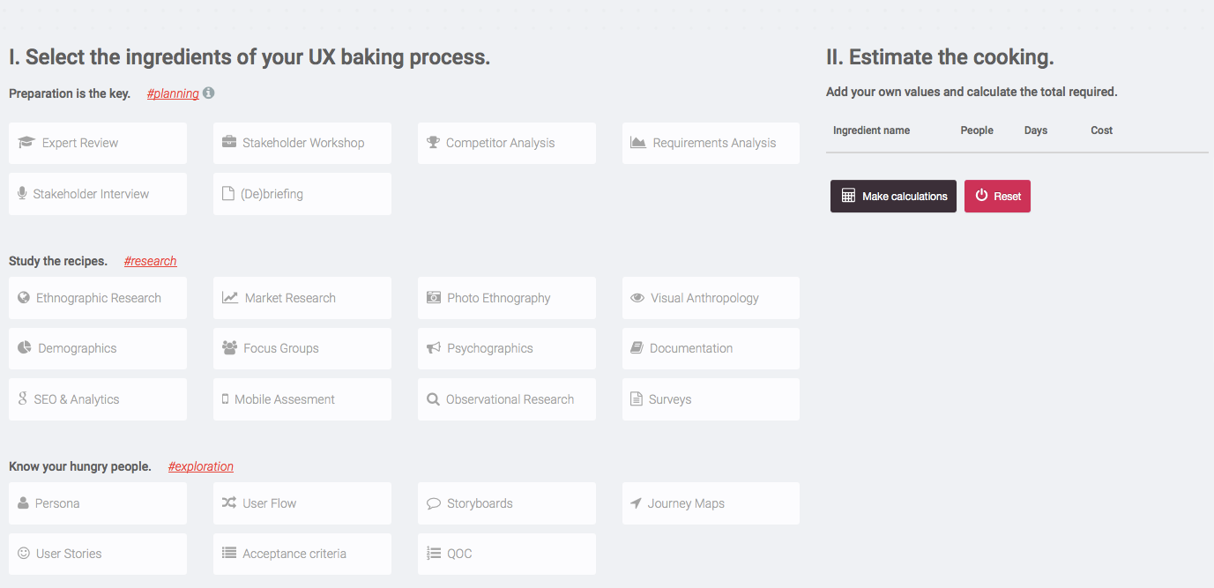
Task: Click the numbered list icon on QOC
Action: 434,554
